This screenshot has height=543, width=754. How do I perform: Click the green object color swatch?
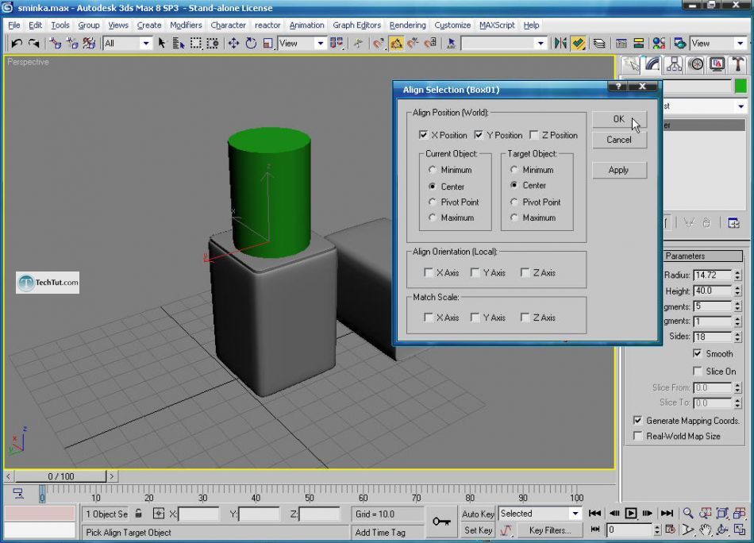(x=741, y=87)
